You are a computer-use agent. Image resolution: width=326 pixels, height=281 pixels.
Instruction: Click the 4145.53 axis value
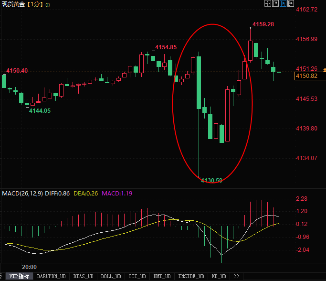coord(306,98)
